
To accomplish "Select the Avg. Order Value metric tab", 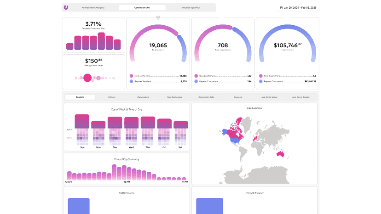I will [x=269, y=97].
